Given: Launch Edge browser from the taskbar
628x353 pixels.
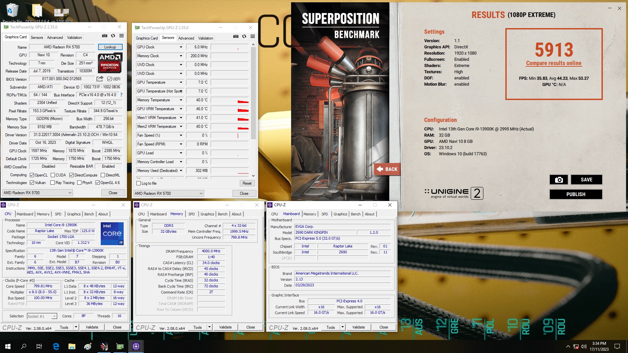Looking at the screenshot, I should 56,346.
